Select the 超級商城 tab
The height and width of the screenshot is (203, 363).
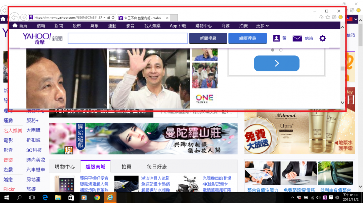pos(95,166)
